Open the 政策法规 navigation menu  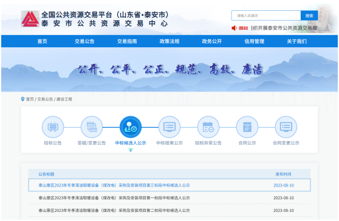click(169, 41)
